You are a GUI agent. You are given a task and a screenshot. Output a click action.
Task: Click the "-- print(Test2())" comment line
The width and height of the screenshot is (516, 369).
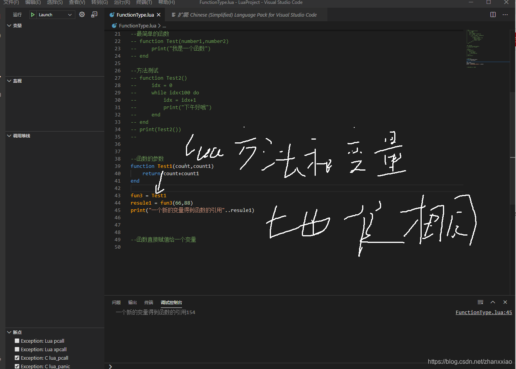156,129
